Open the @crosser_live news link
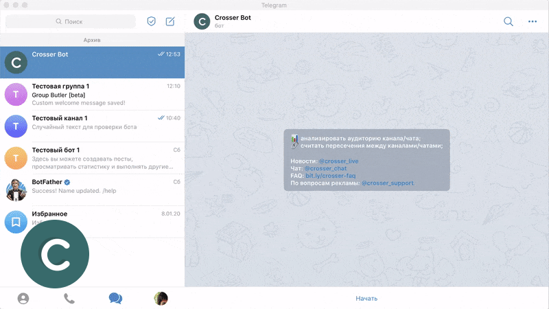 point(338,161)
